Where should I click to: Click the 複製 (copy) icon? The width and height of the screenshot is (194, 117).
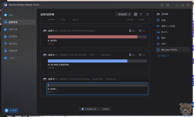[x=158, y=20]
